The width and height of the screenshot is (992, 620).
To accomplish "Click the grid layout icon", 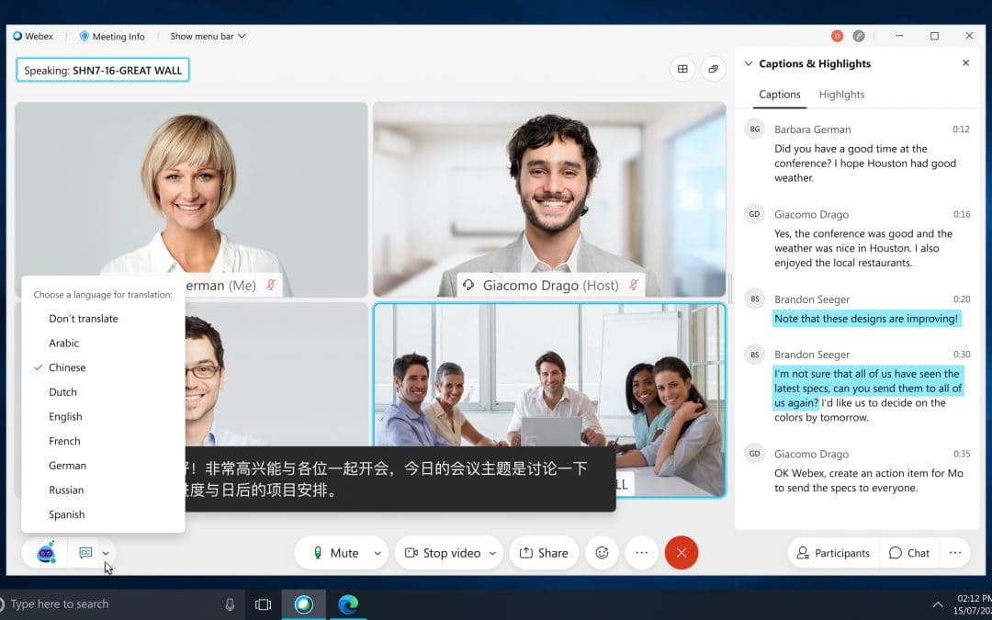I will (682, 69).
